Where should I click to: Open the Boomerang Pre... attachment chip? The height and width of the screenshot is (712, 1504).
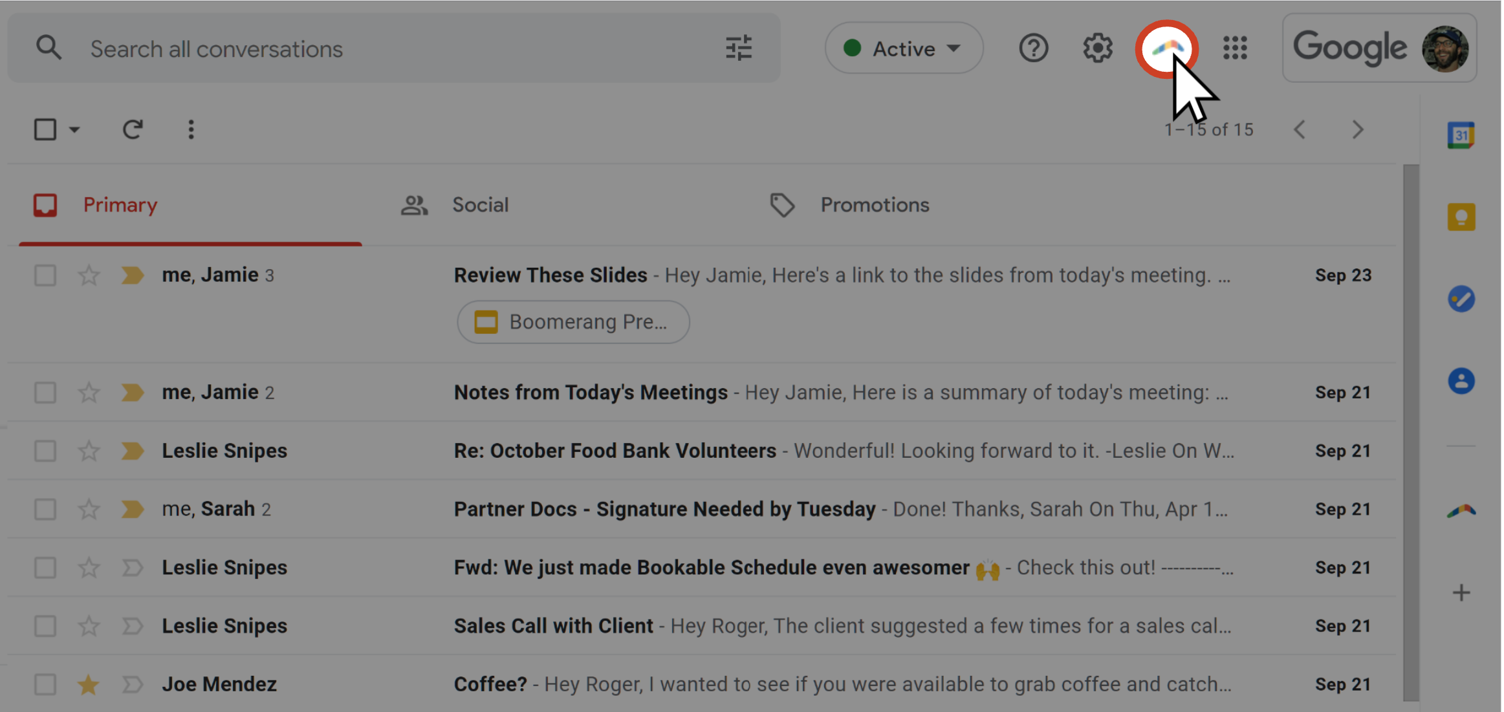pyautogui.click(x=573, y=322)
